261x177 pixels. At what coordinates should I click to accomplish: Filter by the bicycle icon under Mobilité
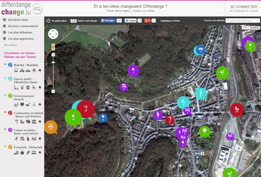pyautogui.click(x=22, y=70)
